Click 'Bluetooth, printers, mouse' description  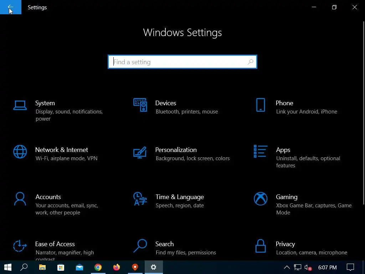tap(187, 112)
